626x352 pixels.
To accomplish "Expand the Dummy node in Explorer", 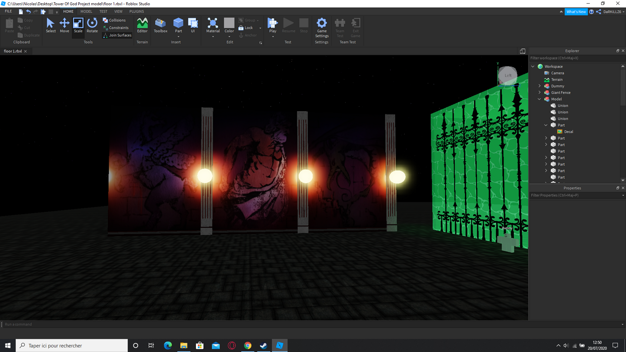I will click(540, 86).
